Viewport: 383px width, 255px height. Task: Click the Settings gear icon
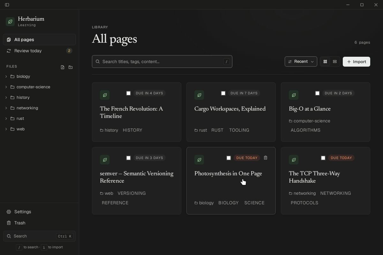click(9, 212)
